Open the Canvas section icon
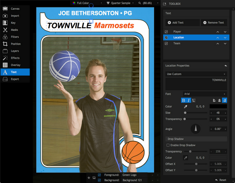 pos(5,9)
